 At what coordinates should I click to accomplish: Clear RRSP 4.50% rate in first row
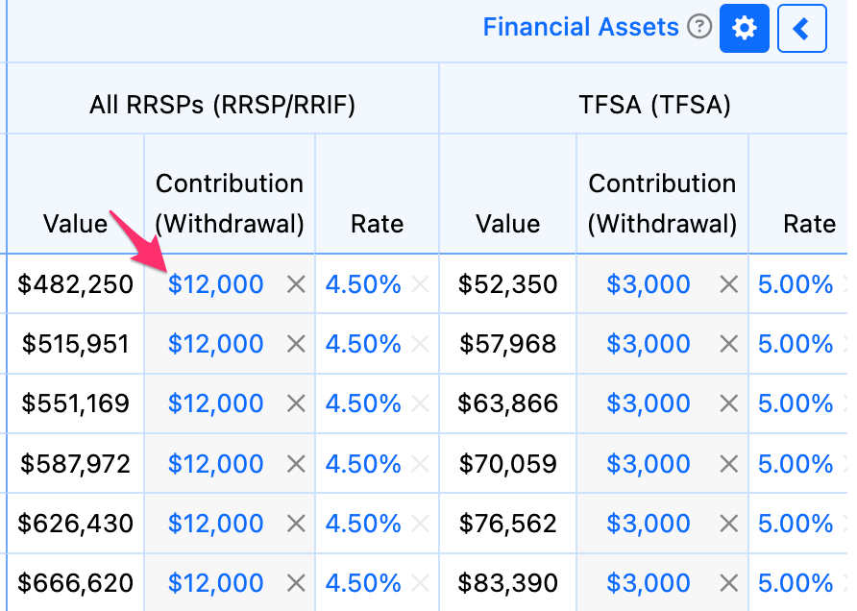click(420, 284)
